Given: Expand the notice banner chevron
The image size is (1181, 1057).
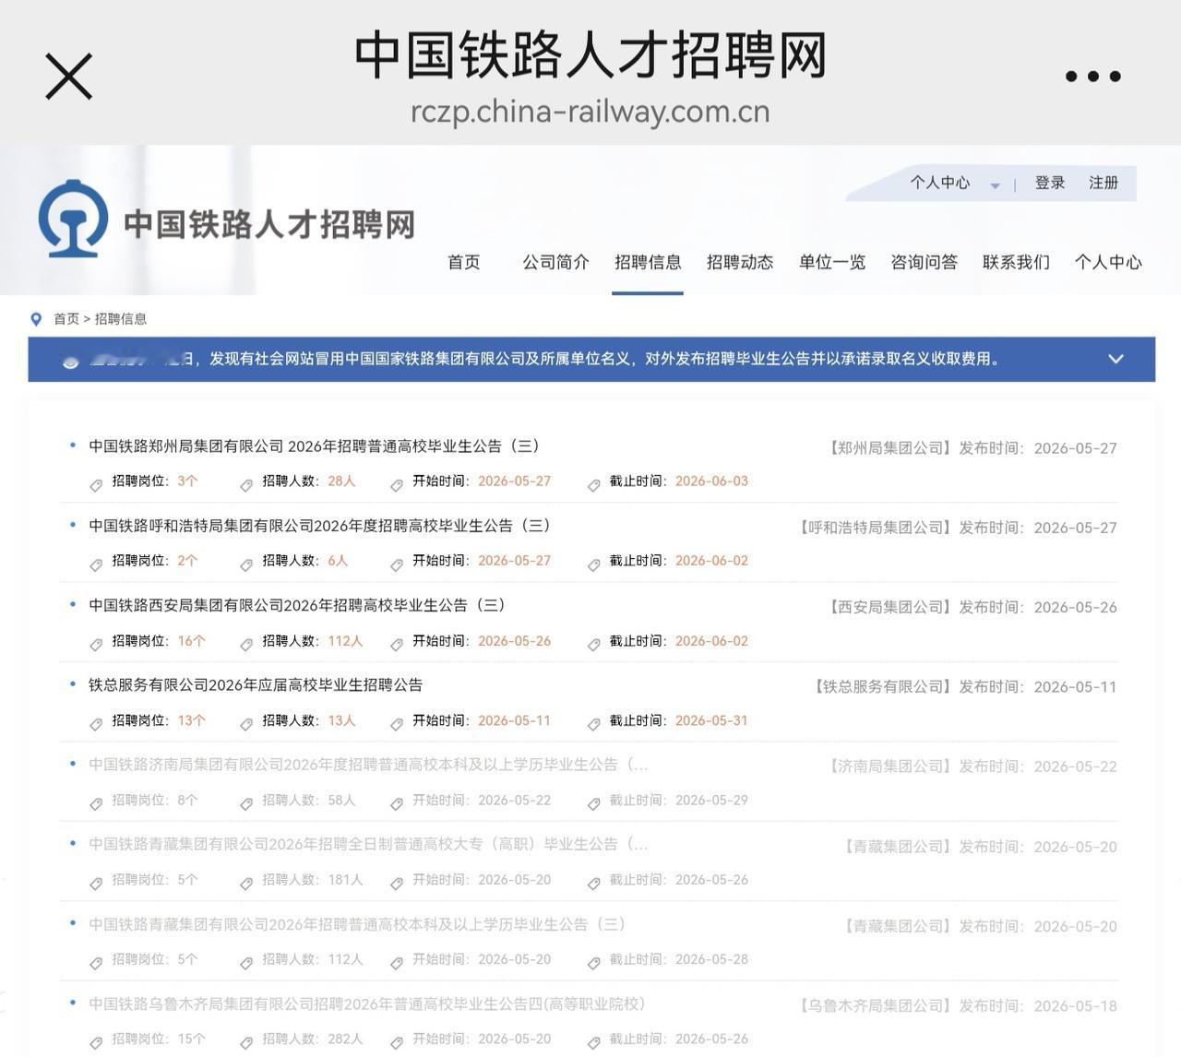Looking at the screenshot, I should pyautogui.click(x=1115, y=359).
